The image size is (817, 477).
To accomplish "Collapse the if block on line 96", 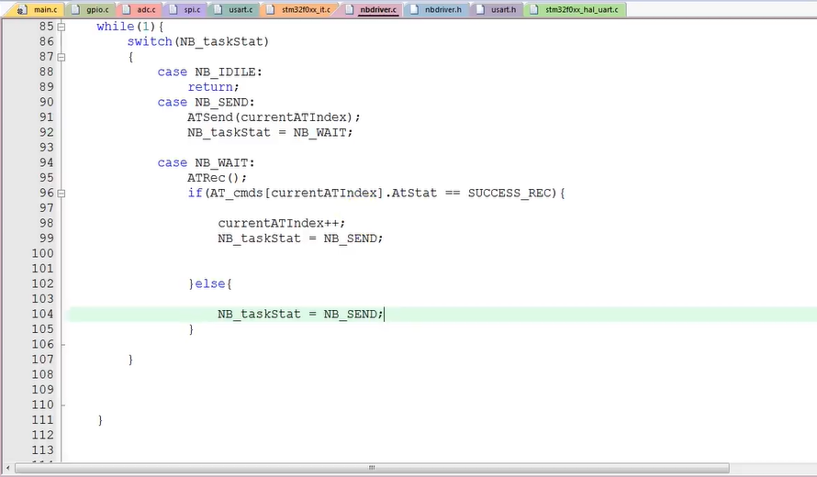I will point(62,194).
